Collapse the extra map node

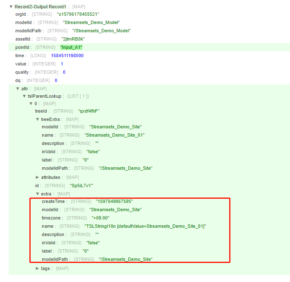pos(38,194)
